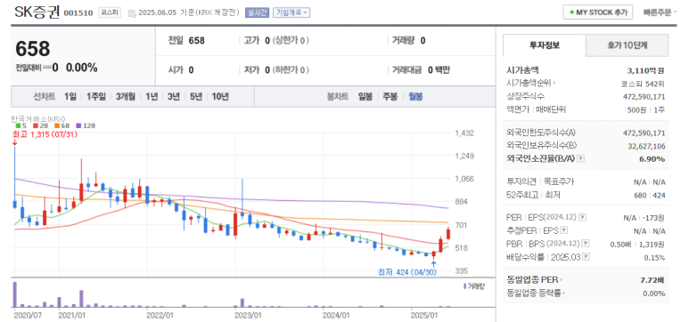Select the 1년 line chart period

tap(152, 97)
